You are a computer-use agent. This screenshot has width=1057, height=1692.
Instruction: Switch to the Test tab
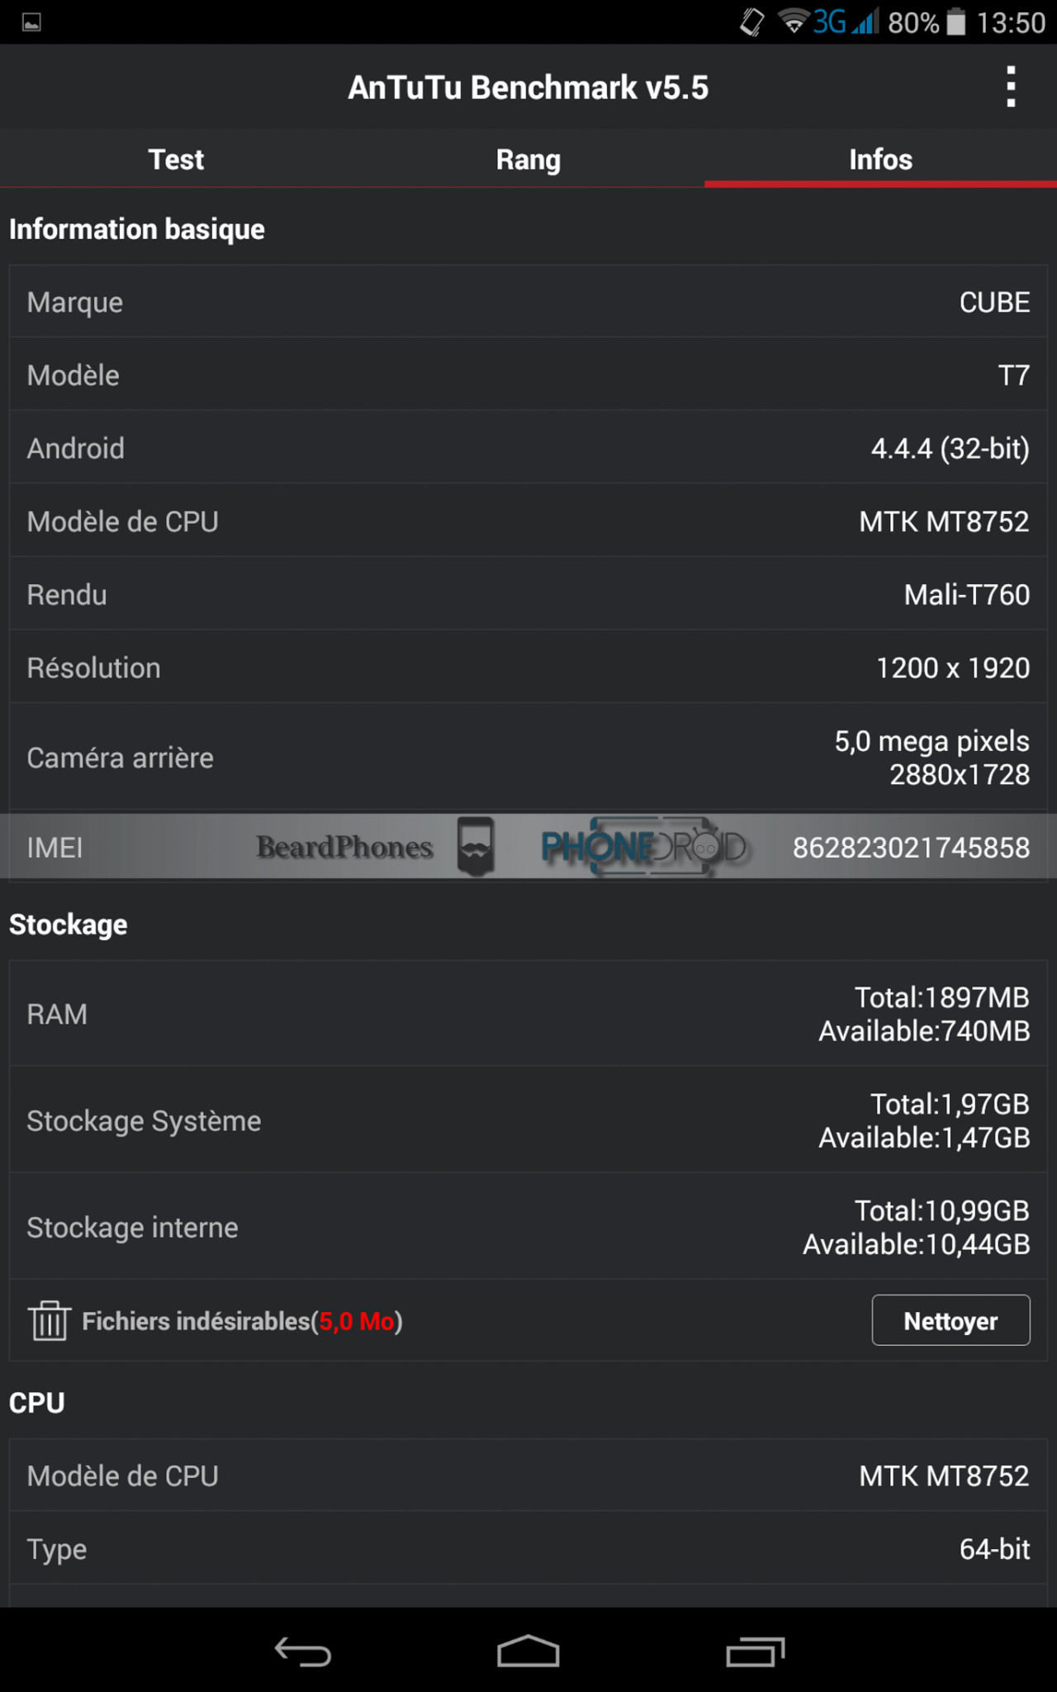pyautogui.click(x=176, y=159)
